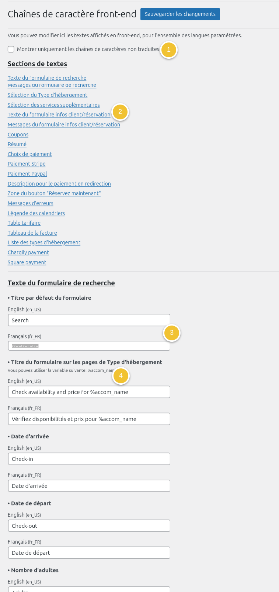Screen dimensions: 279x592
Task: Enable showing only untranslated strings checkbox
Action: point(11,49)
